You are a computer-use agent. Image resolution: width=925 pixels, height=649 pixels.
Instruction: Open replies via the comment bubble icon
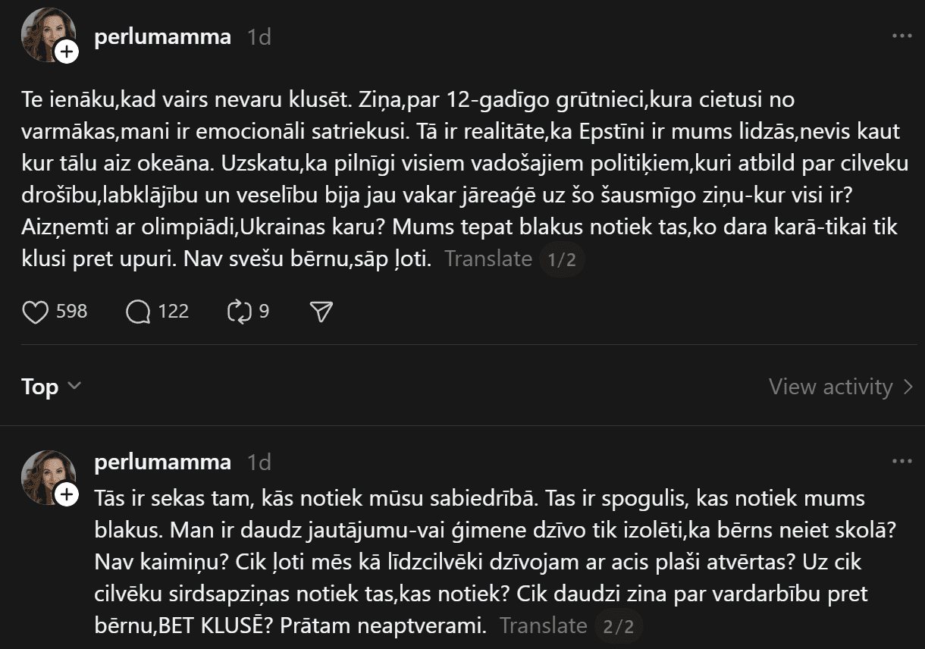pos(138,312)
